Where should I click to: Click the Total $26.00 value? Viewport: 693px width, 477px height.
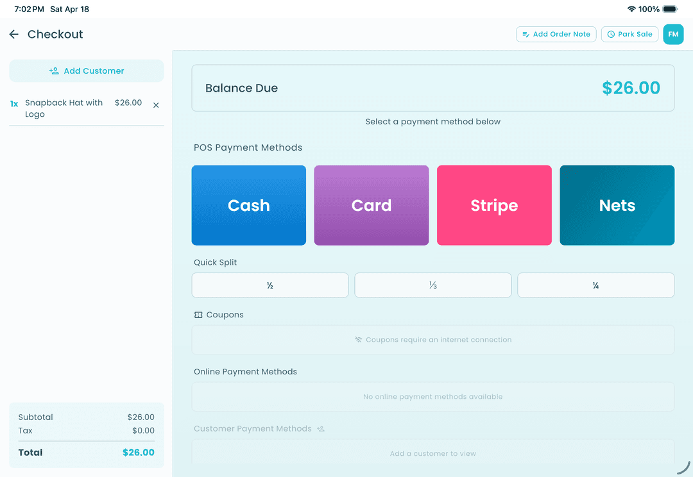click(x=139, y=452)
